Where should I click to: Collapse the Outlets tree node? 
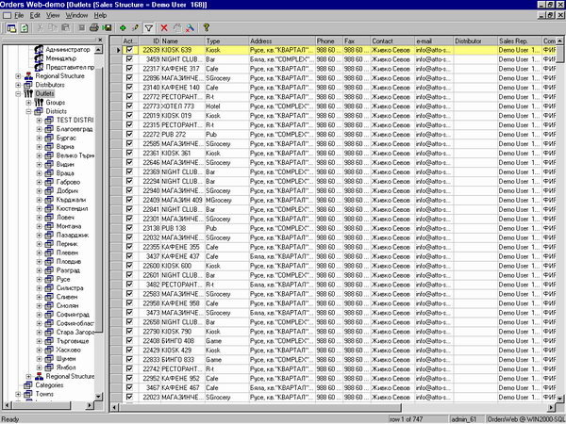[18, 93]
